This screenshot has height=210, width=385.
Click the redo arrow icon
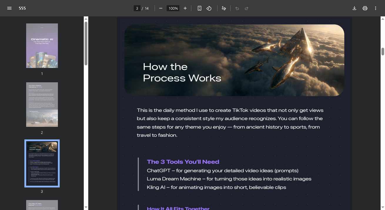point(247,8)
